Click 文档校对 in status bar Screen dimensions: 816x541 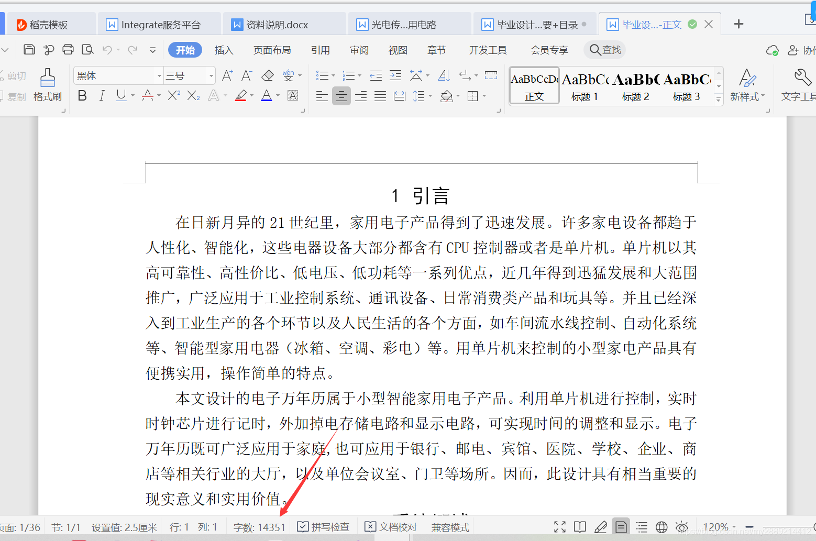[x=391, y=527]
